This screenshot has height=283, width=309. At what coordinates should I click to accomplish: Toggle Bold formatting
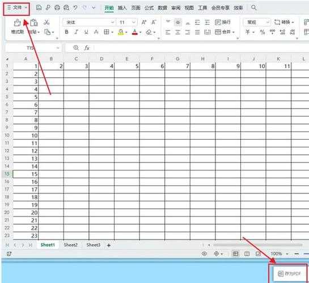pos(66,32)
